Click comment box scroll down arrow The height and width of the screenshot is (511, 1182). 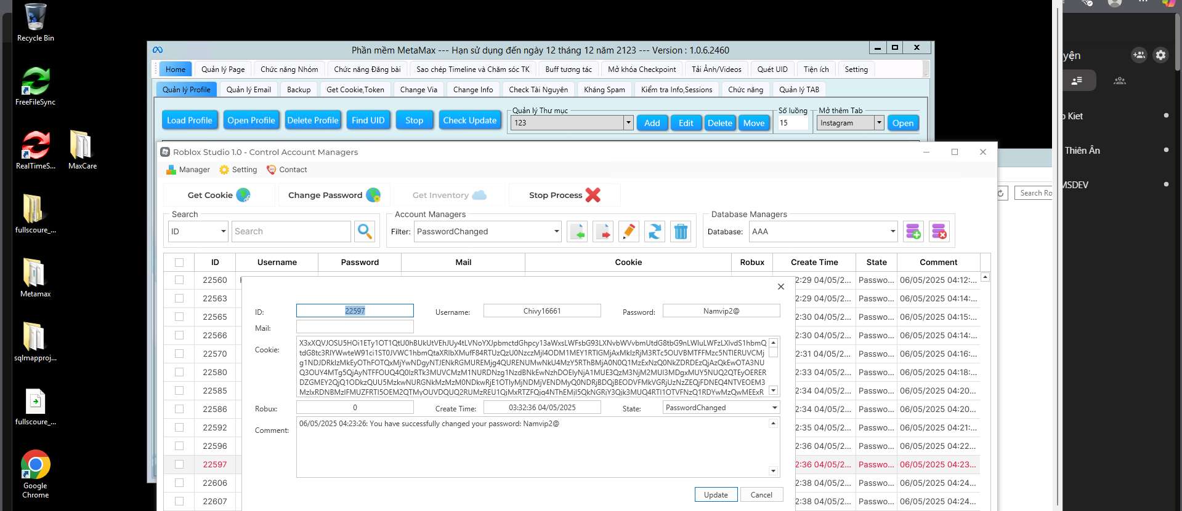pyautogui.click(x=774, y=472)
